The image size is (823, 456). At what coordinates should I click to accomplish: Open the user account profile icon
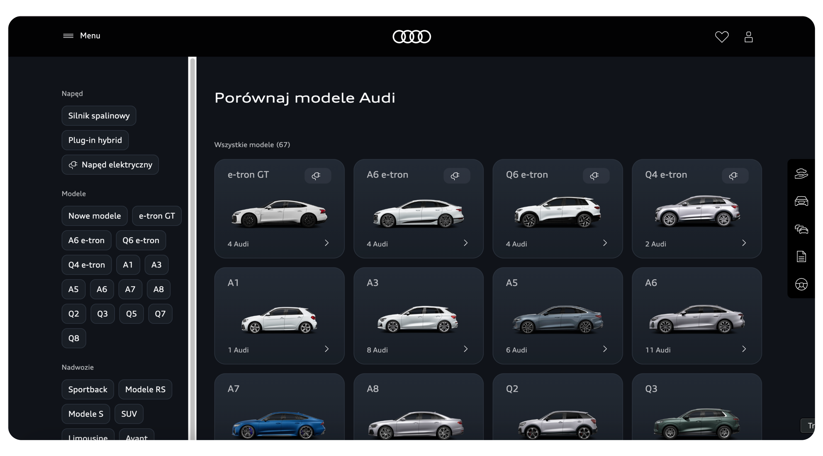749,37
